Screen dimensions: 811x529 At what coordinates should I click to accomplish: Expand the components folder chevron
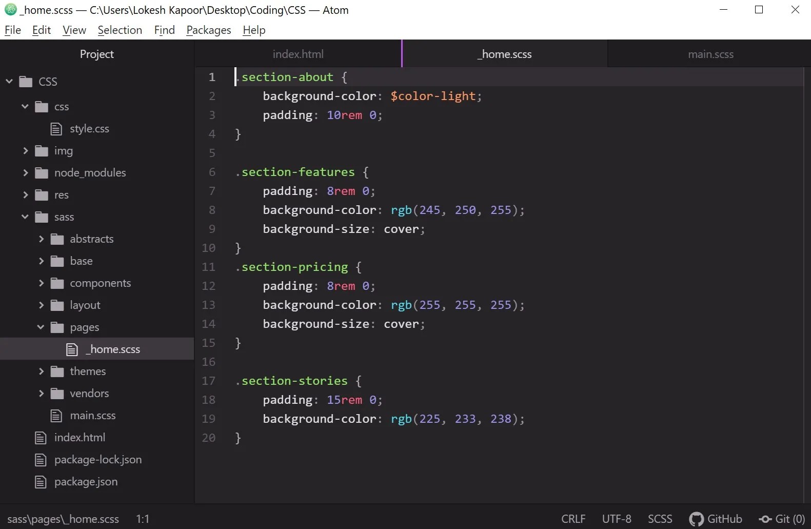tap(42, 283)
